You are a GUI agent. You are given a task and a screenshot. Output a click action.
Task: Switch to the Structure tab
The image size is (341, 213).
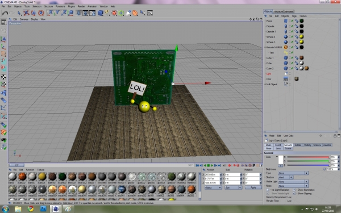pos(278,11)
